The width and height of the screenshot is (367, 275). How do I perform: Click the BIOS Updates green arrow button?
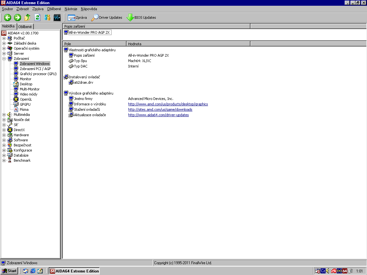point(141,18)
